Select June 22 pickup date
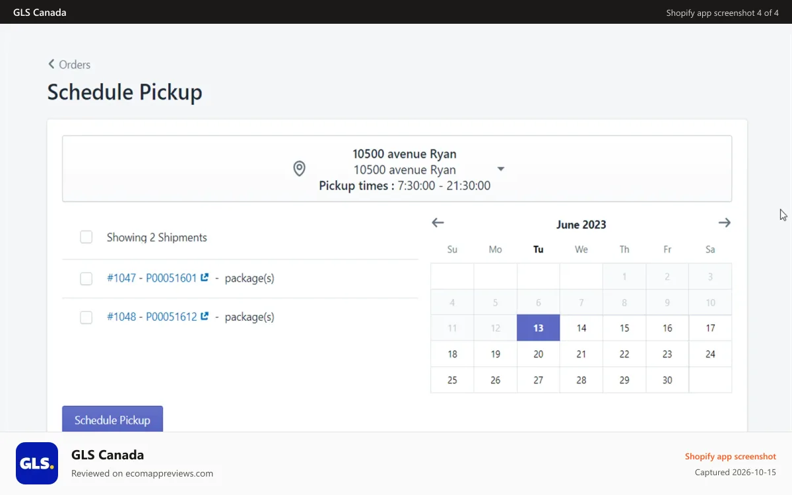 tap(624, 354)
